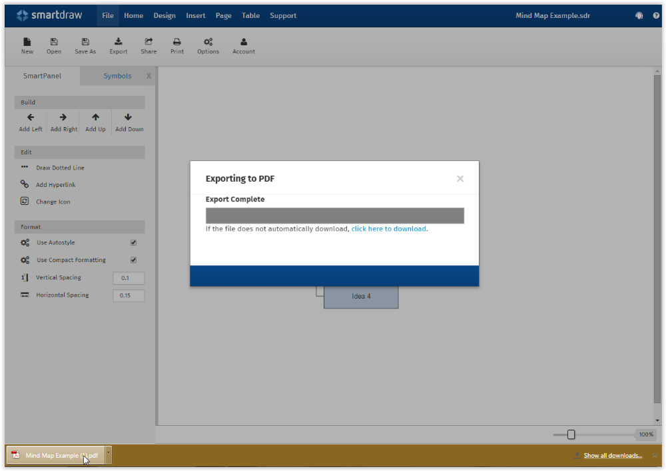
Task: Open the File menu
Action: [x=108, y=16]
